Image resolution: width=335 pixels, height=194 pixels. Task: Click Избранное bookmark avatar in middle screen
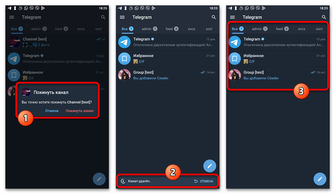click(x=124, y=58)
